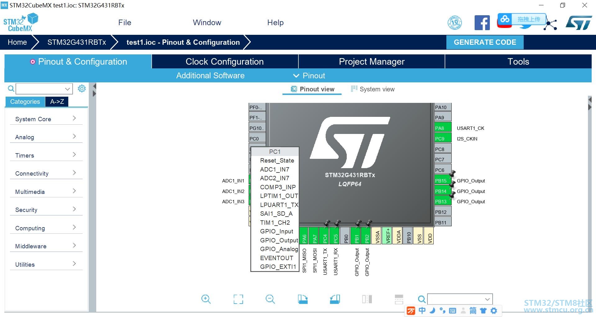Choose TIM1_CH2 in PC1 menu

click(275, 223)
